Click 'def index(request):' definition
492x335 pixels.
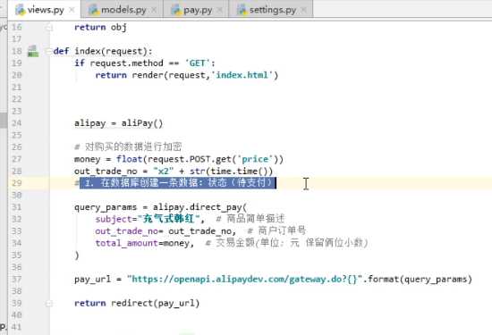[x=103, y=51]
